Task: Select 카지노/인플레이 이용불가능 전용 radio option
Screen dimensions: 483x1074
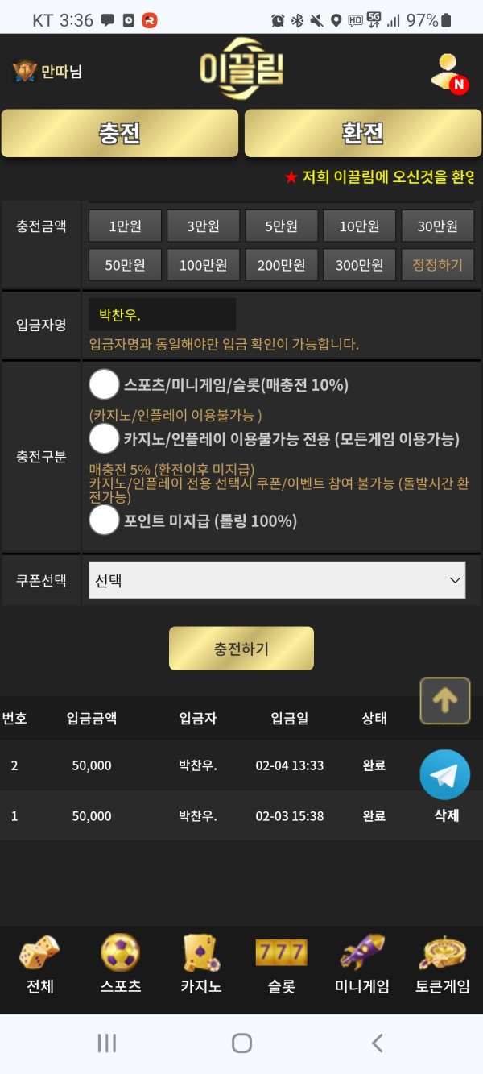Action: click(x=104, y=439)
